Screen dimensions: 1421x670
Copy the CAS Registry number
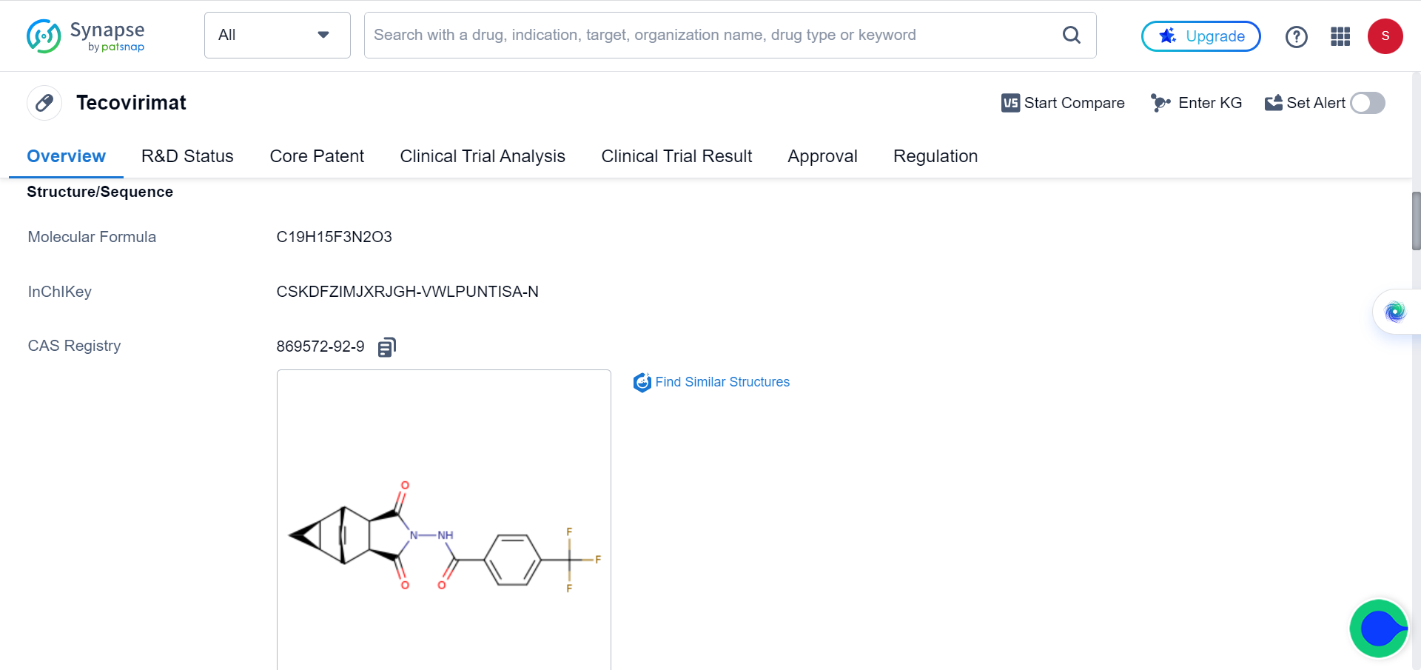pyautogui.click(x=387, y=347)
